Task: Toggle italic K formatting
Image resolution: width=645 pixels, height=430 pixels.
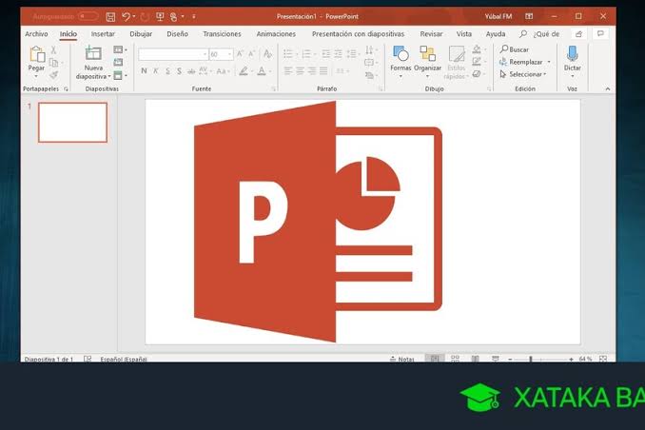Action: pos(155,70)
